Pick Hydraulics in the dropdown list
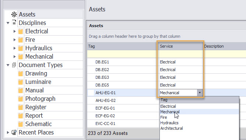246x140 pixels. click(x=169, y=123)
